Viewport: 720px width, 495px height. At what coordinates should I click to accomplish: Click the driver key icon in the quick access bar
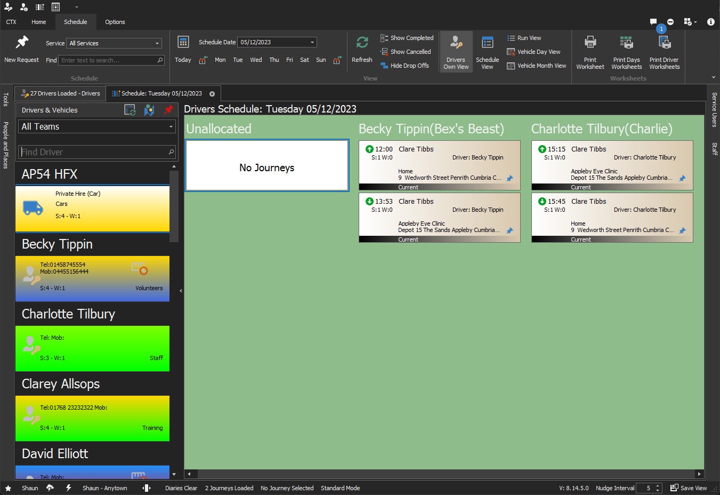click(x=8, y=7)
